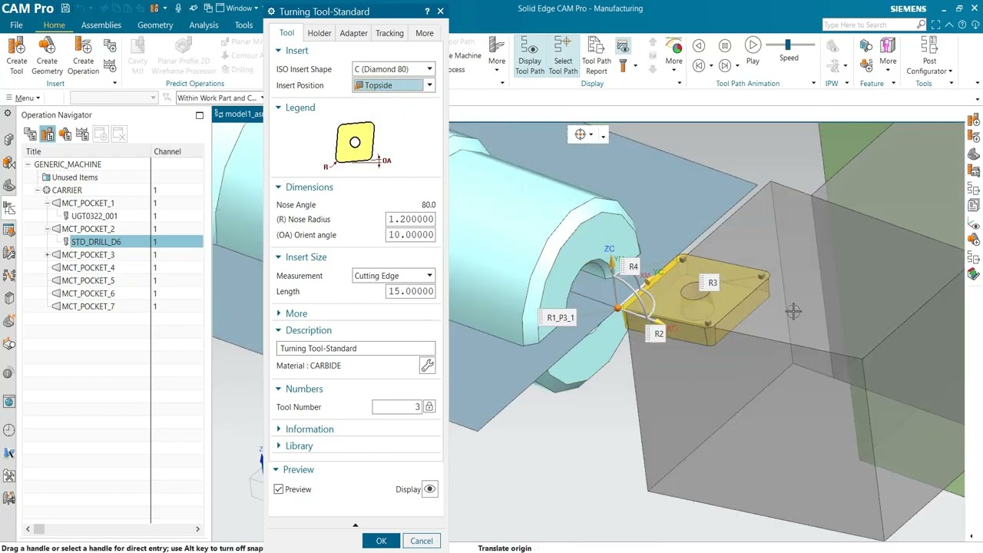The image size is (983, 553).
Task: Click the Nose Radius input field
Action: pos(411,220)
